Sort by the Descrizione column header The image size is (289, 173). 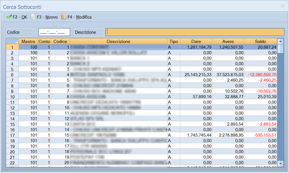118,41
